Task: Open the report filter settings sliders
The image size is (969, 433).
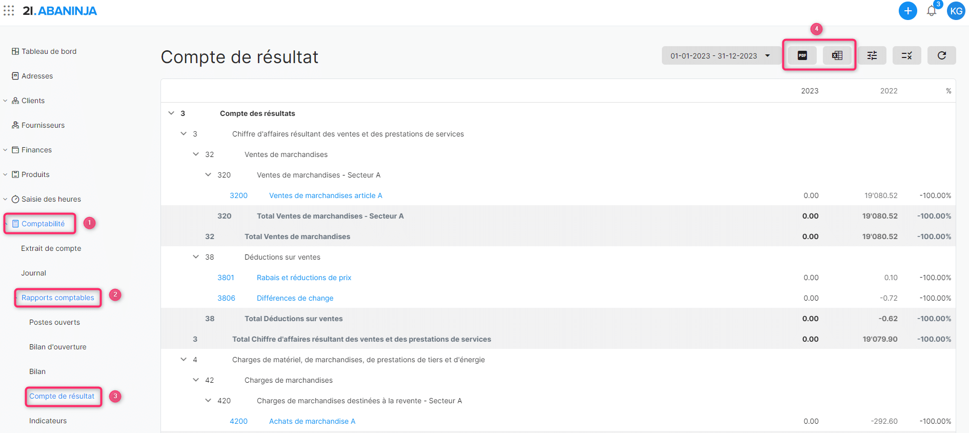Action: point(872,55)
